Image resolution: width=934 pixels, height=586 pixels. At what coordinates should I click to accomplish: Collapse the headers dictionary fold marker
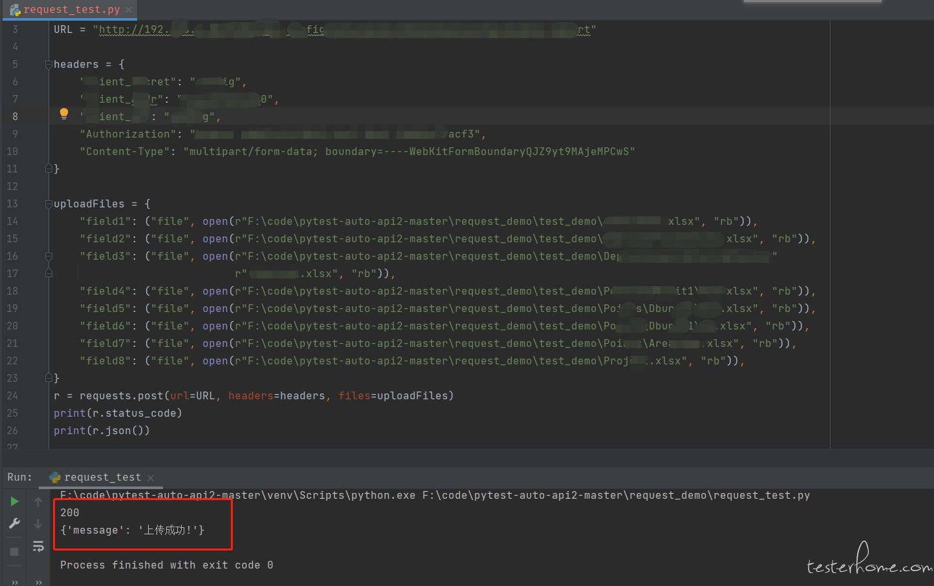pos(49,65)
